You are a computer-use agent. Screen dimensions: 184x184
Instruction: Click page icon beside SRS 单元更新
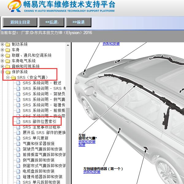18,138
